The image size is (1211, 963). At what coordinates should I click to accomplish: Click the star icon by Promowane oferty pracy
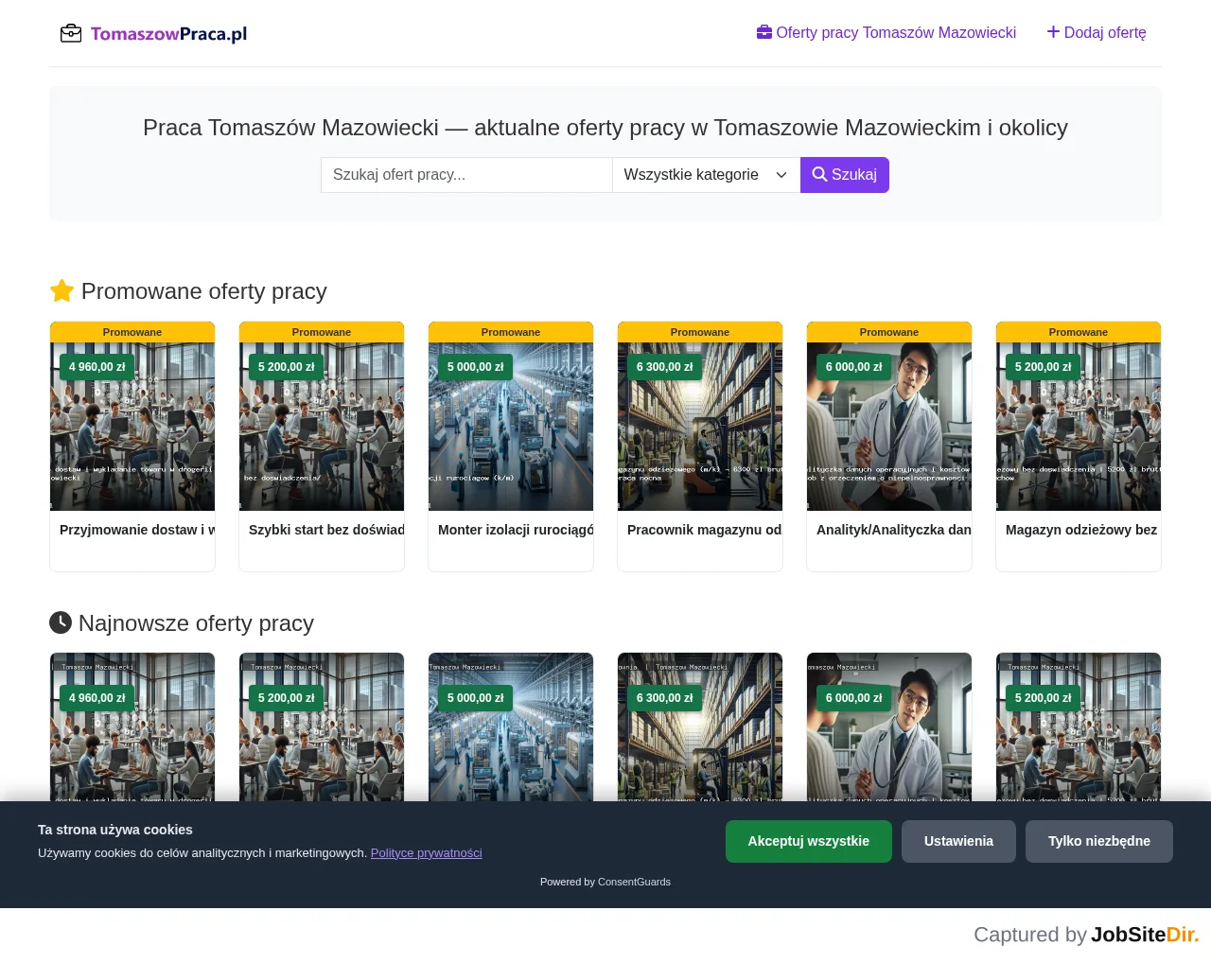(x=61, y=290)
